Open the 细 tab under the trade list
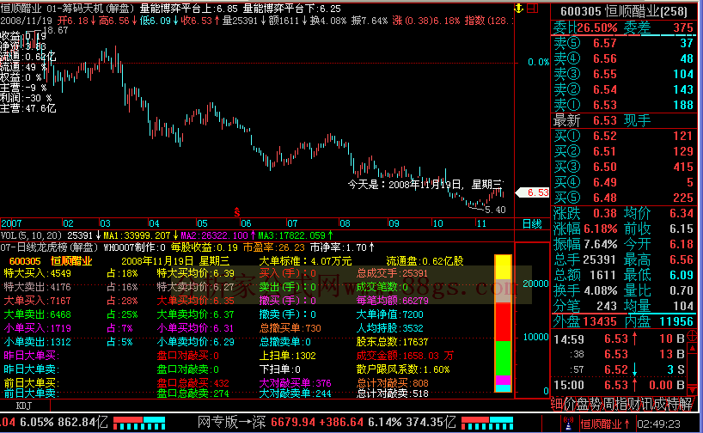Screen dimensions: 703x433 [x=557, y=405]
